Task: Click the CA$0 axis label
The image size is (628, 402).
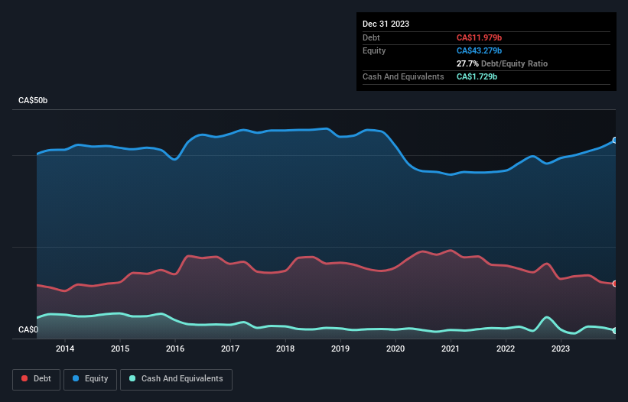Action: point(28,329)
